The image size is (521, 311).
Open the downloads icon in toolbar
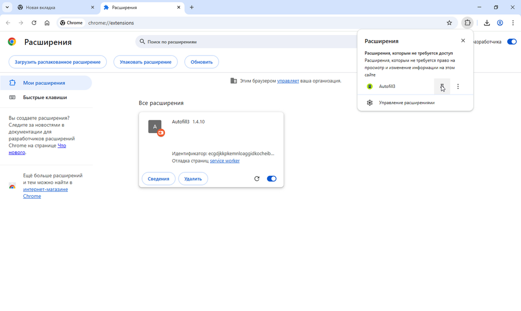click(x=487, y=23)
